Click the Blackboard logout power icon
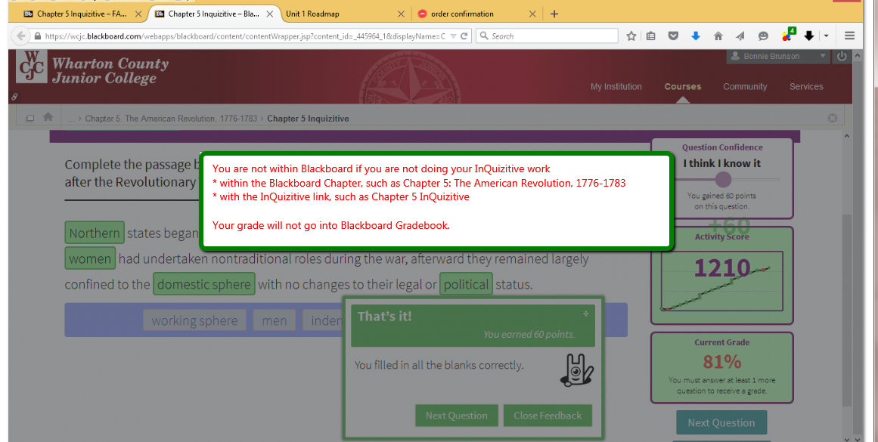 click(x=842, y=56)
